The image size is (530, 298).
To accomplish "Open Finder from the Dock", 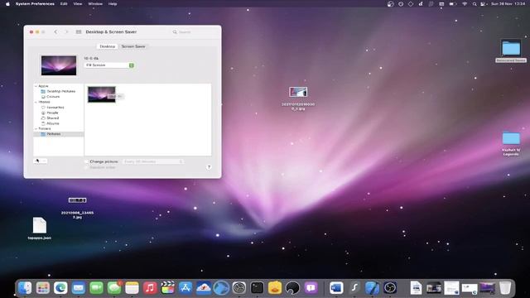I will (25, 288).
